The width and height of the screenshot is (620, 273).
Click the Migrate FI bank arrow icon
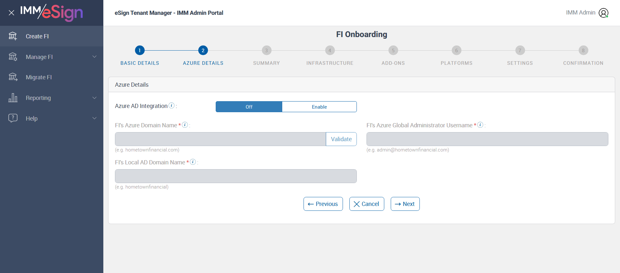(13, 77)
